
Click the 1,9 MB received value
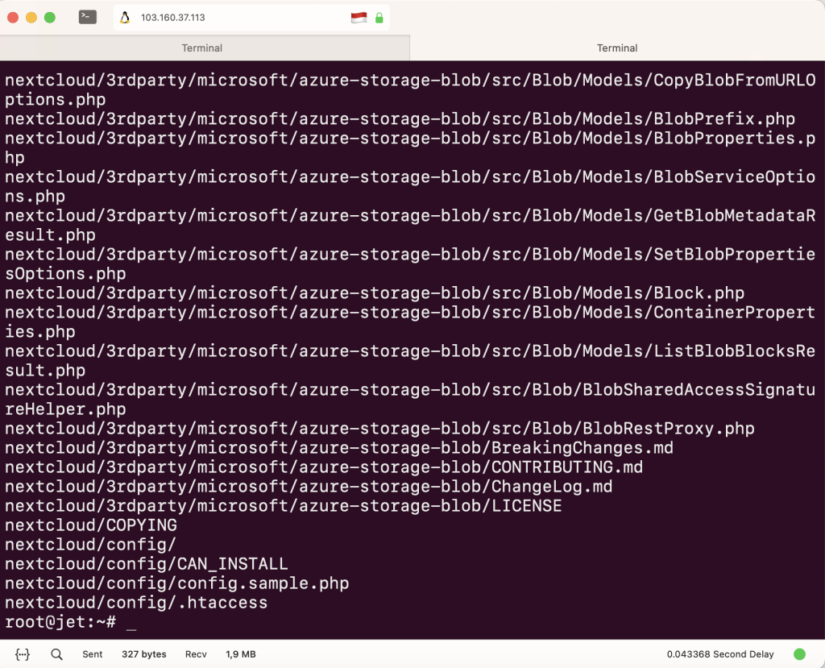[240, 654]
